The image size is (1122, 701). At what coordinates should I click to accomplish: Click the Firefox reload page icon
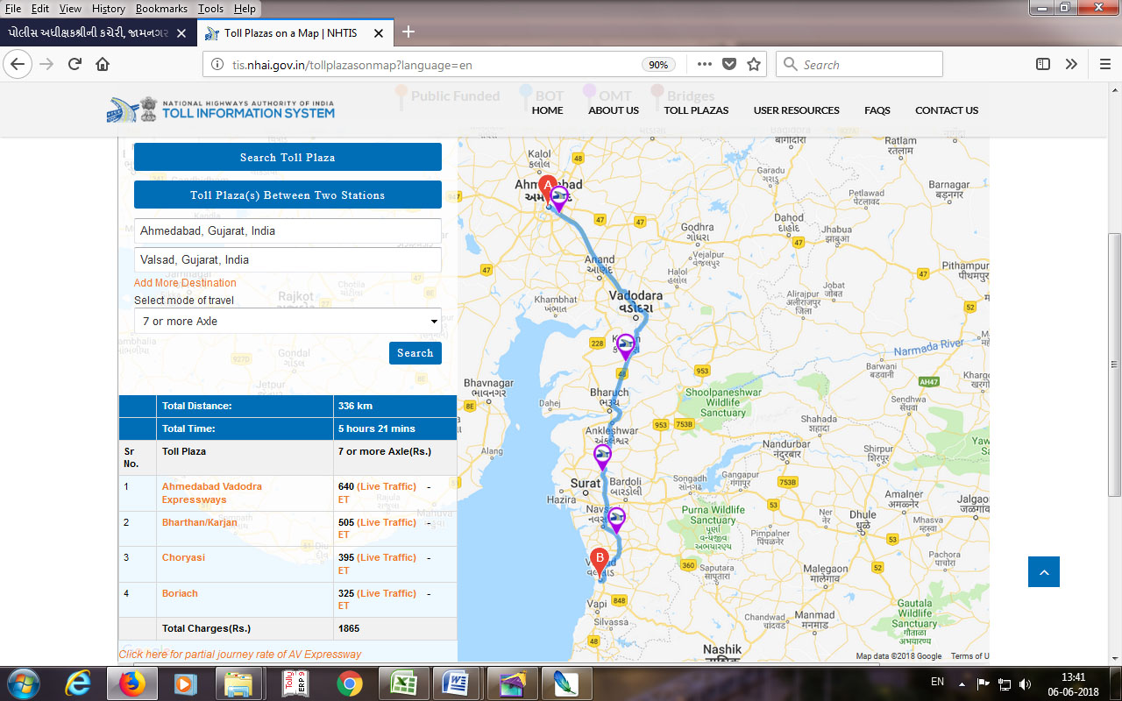click(75, 64)
